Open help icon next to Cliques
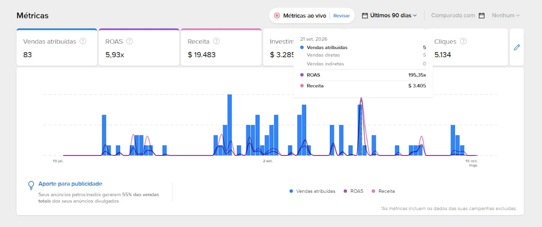 (x=463, y=41)
